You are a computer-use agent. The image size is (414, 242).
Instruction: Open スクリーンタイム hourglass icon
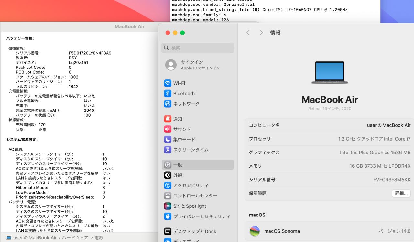click(168, 150)
